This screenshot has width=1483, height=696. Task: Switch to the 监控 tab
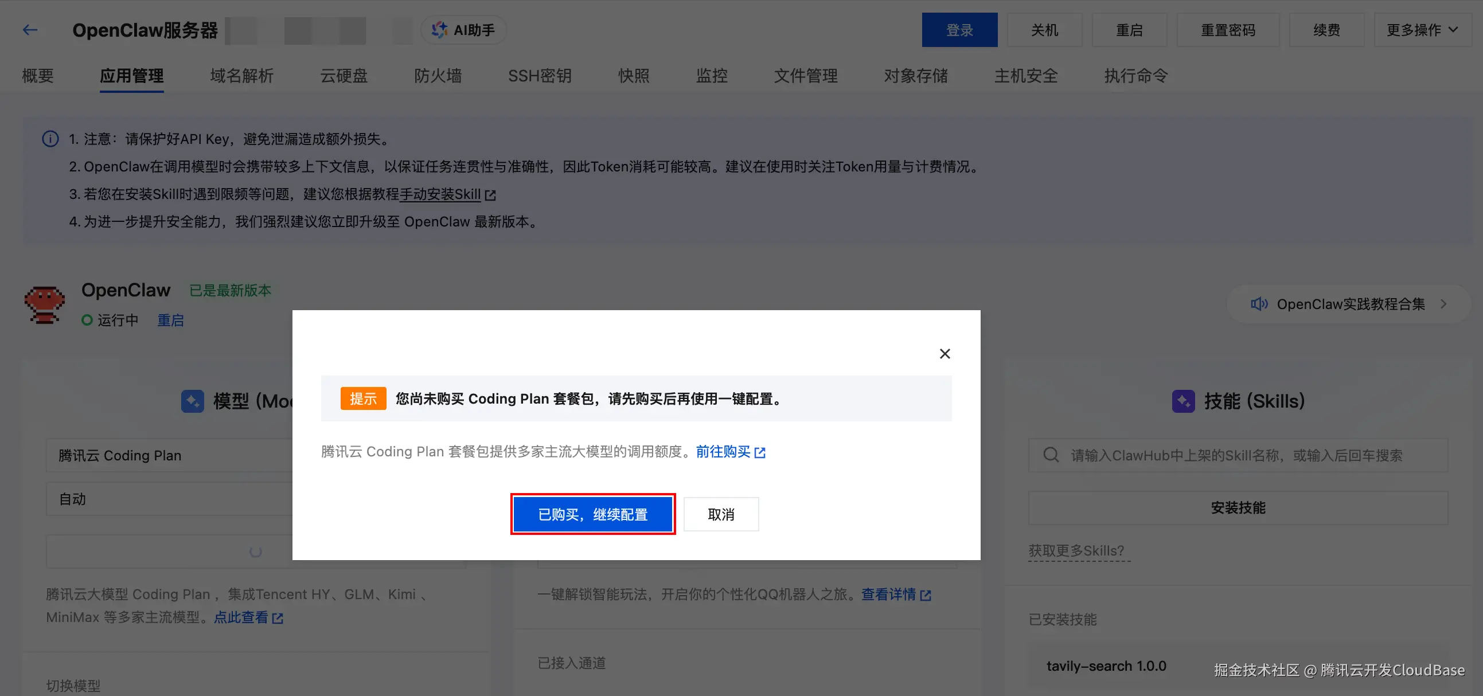tap(712, 76)
